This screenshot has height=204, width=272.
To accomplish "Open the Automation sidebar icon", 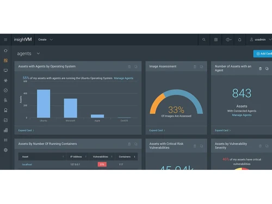I will click(5, 120).
